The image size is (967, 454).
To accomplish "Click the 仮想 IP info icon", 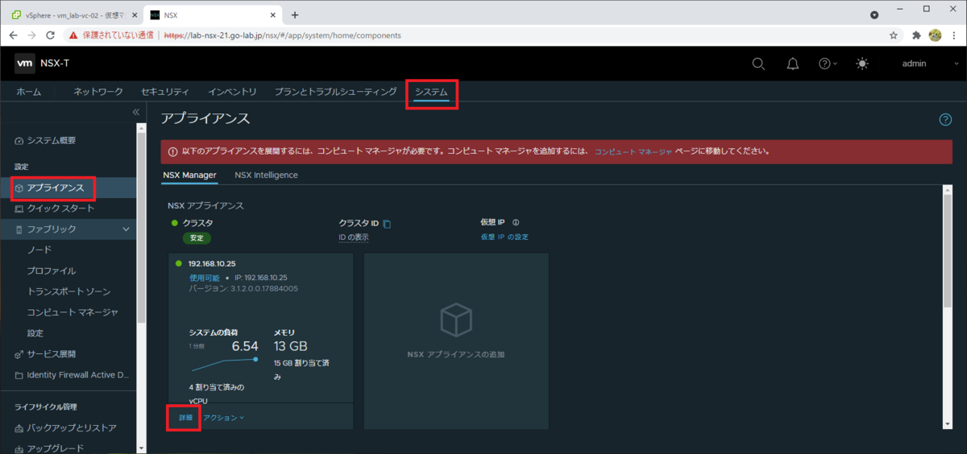I will 516,223.
